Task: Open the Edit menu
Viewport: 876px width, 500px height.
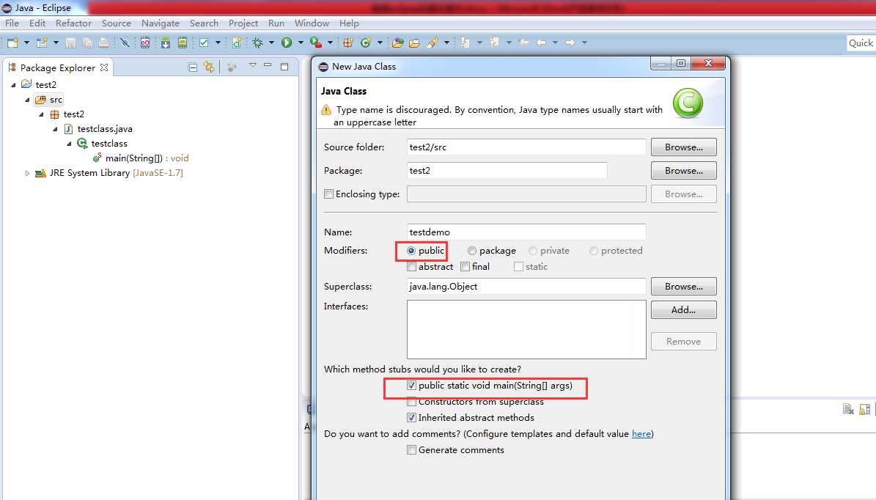Action: click(37, 23)
